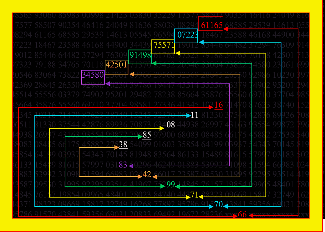Viewport: 325px width, 232px height.
Task: Click the white underlined number 08
Action: tap(170, 125)
